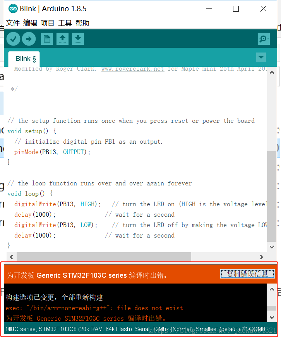Click last 'delay(1000);' before closing brace
The height and width of the screenshot is (338, 281).
(35, 236)
